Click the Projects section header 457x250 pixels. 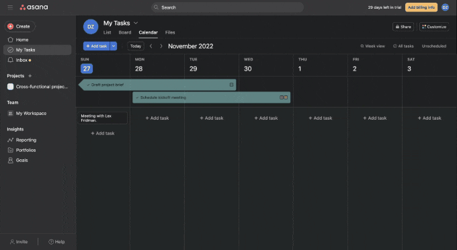click(15, 76)
